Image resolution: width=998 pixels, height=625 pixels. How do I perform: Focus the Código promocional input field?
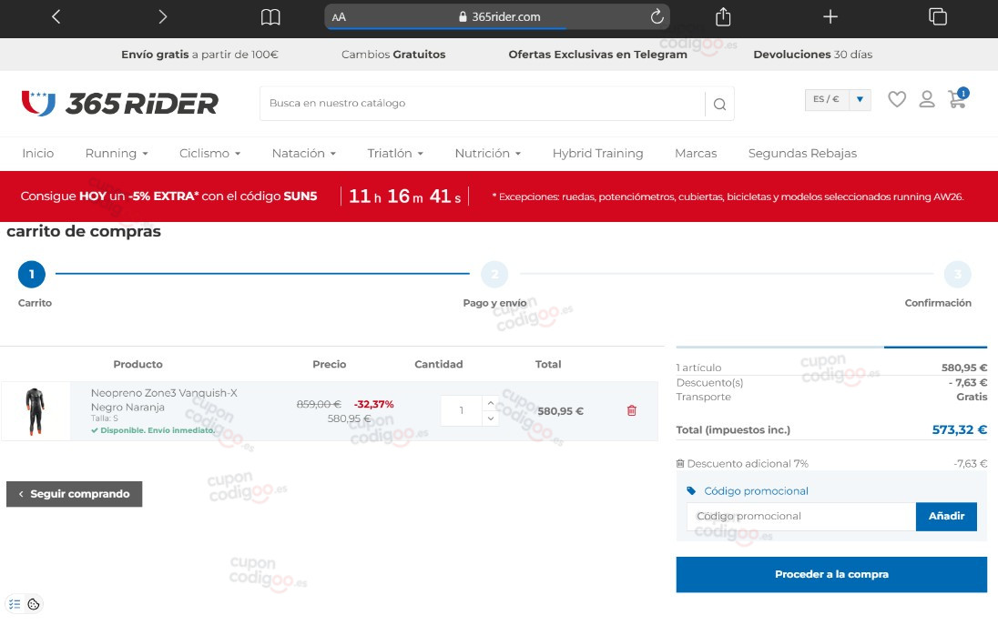coord(800,516)
